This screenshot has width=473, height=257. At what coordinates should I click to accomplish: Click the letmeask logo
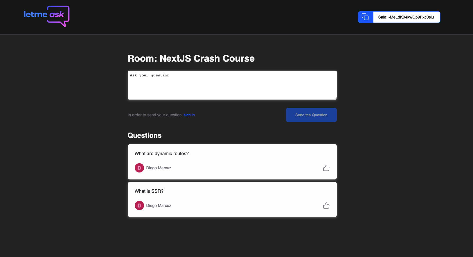pos(46,16)
